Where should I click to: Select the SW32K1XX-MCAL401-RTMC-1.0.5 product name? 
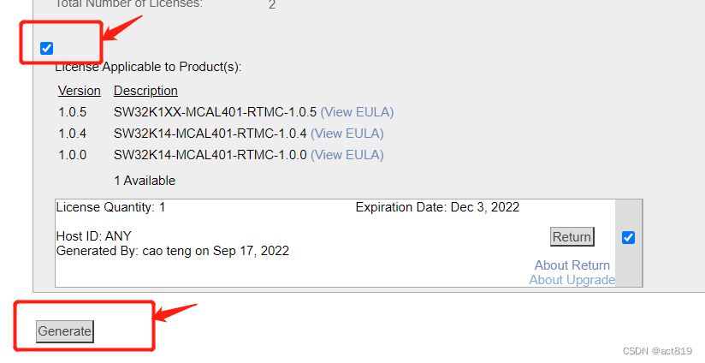(215, 112)
